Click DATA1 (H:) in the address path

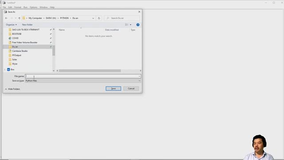(51, 18)
